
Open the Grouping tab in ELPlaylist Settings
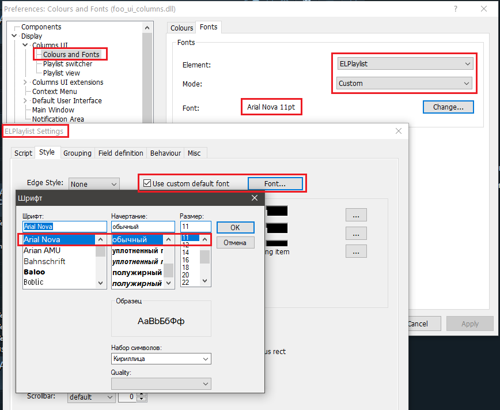click(77, 153)
